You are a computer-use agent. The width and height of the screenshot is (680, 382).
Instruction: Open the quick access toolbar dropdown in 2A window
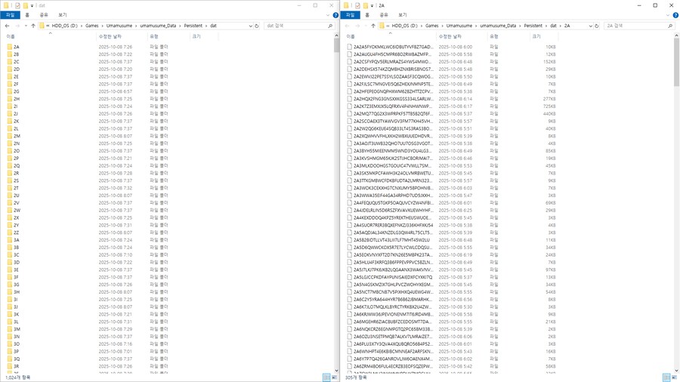pos(372,5)
